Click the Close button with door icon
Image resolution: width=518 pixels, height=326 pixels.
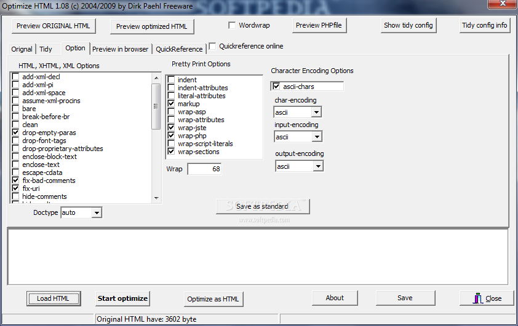tap(487, 298)
